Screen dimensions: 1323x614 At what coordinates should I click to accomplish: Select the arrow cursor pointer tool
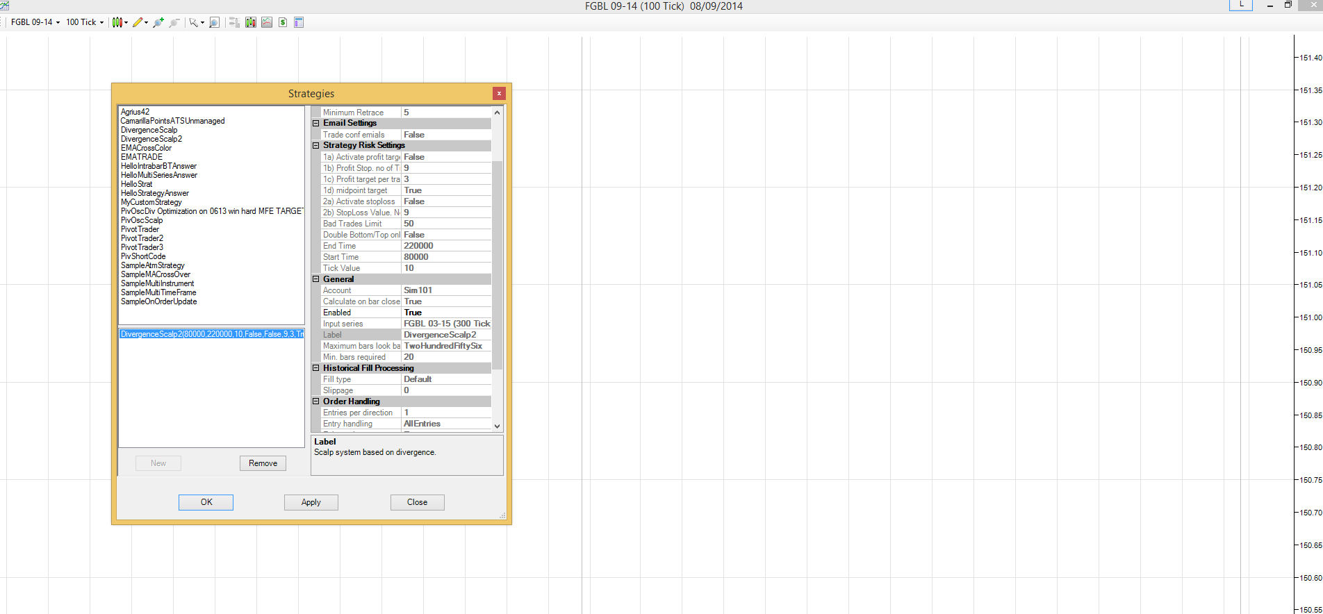[x=193, y=22]
